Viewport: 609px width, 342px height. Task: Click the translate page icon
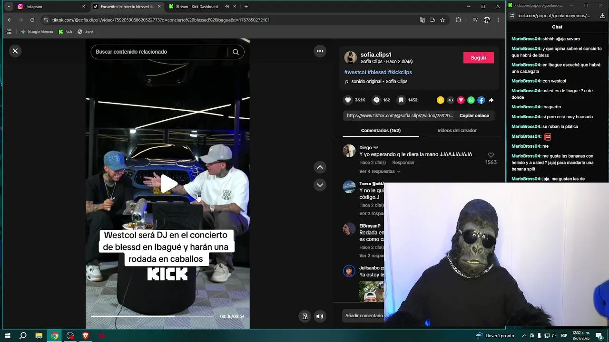422,20
